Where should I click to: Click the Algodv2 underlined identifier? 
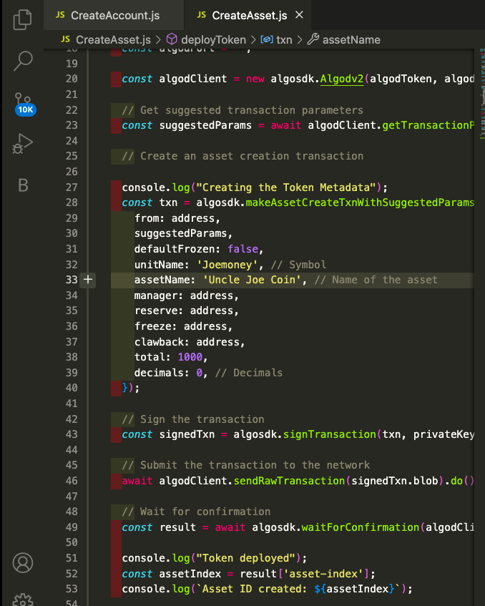(x=342, y=79)
